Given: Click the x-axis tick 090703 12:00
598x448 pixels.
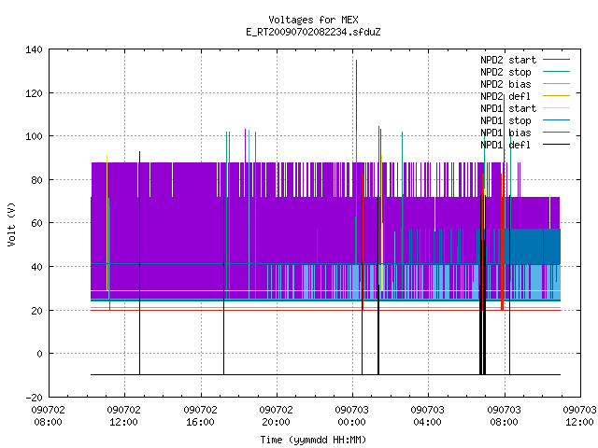Looking at the screenshot, I should (579, 416).
